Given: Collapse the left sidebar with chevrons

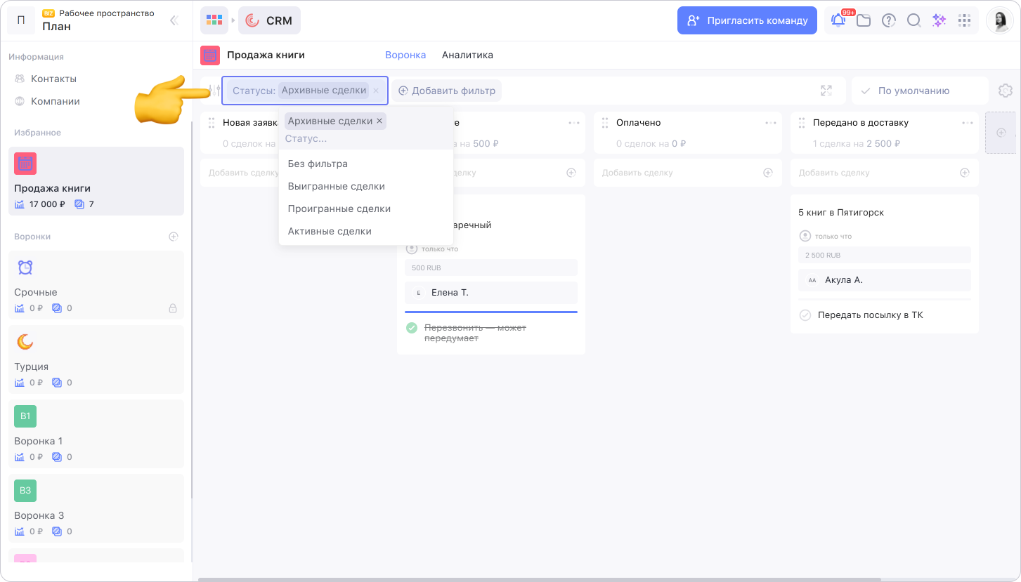Looking at the screenshot, I should [x=174, y=20].
